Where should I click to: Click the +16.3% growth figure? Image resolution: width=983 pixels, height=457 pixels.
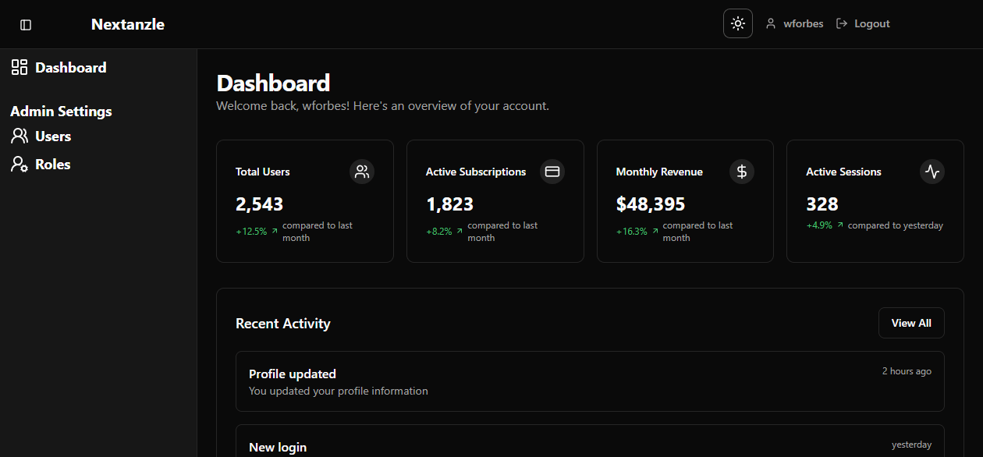coord(632,232)
